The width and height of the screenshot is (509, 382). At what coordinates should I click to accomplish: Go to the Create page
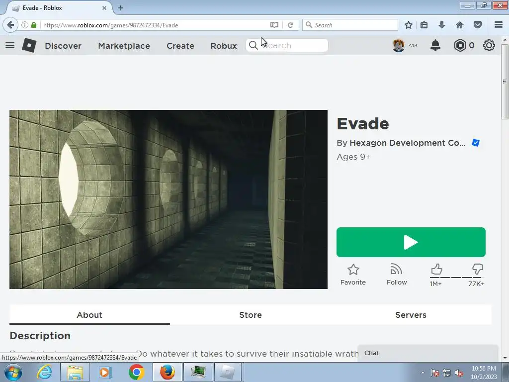point(180,46)
